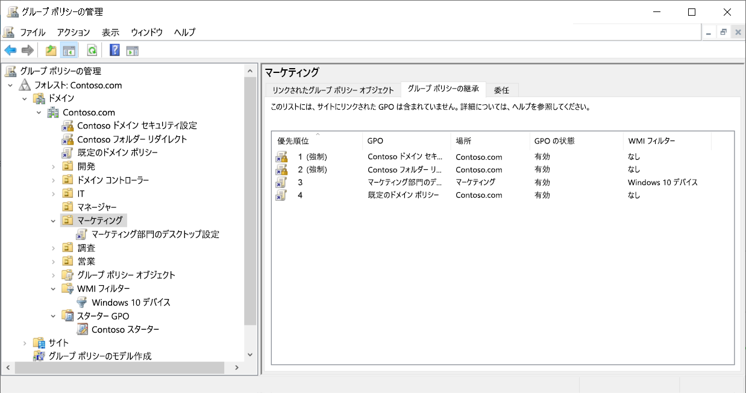Click the グループ ポリシー オブジェクト folder icon
Viewport: 746px width, 393px height.
tap(68, 275)
